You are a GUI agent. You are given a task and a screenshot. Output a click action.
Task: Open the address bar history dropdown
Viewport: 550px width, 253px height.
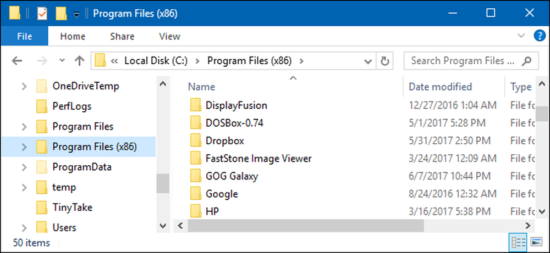[368, 61]
